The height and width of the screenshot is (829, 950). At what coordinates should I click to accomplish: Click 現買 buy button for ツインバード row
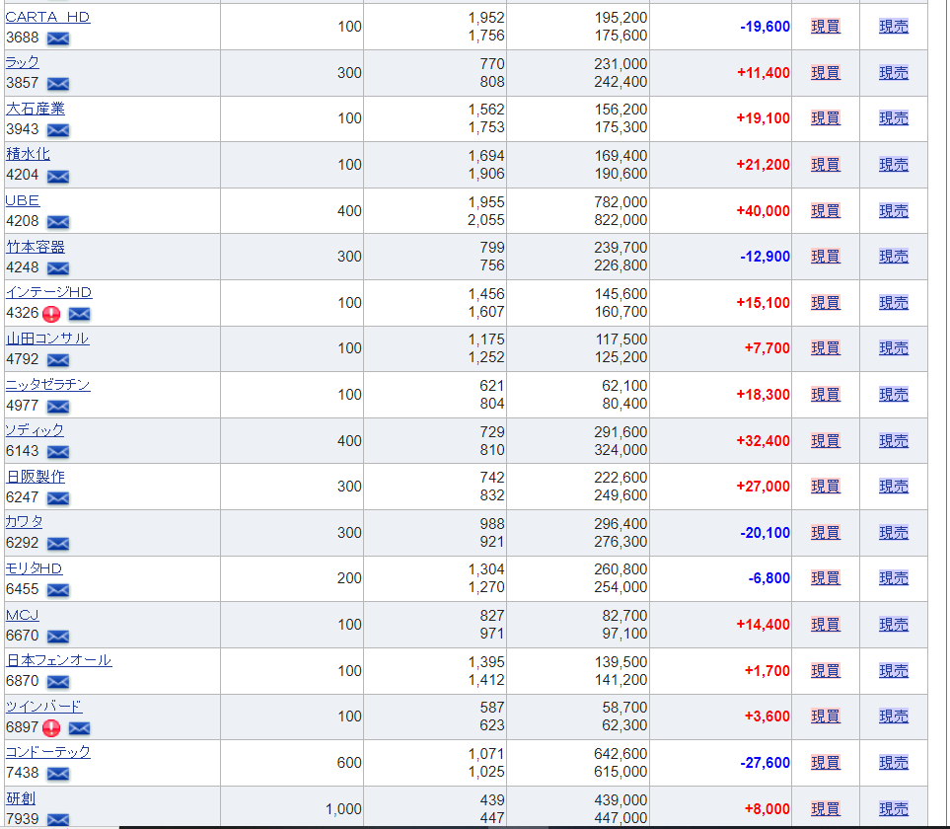[825, 716]
